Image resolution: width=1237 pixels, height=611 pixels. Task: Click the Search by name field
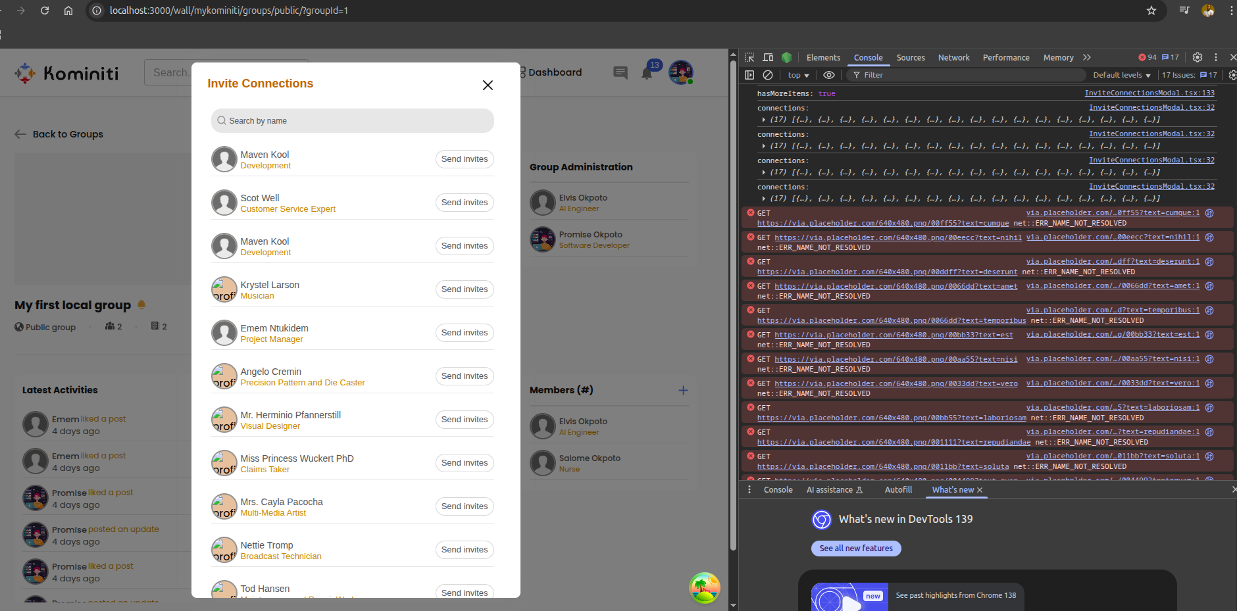point(352,121)
